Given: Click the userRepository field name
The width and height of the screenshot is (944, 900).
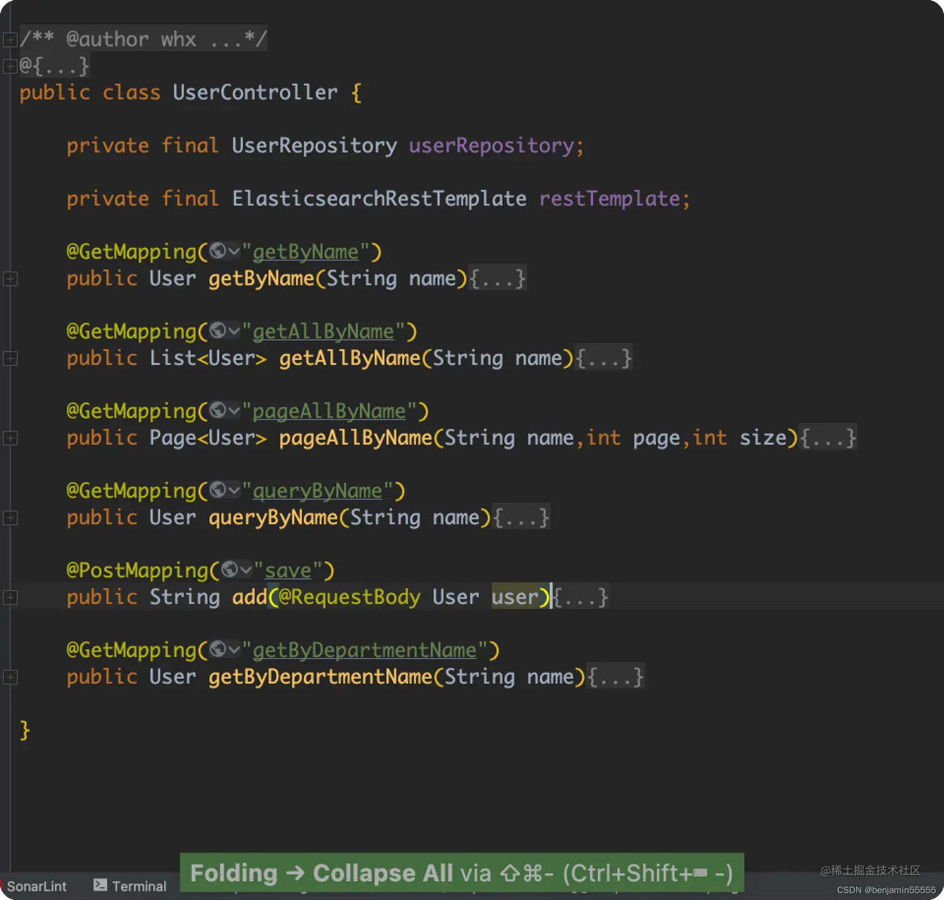Looking at the screenshot, I should [491, 146].
